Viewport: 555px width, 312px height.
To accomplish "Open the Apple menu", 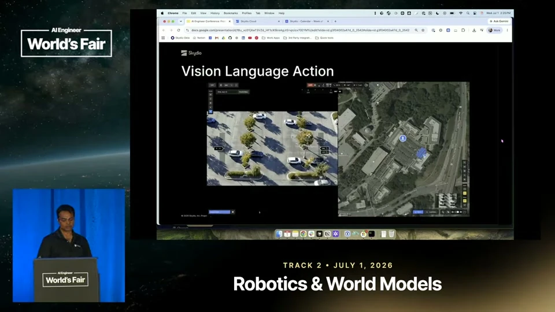I will [162, 13].
